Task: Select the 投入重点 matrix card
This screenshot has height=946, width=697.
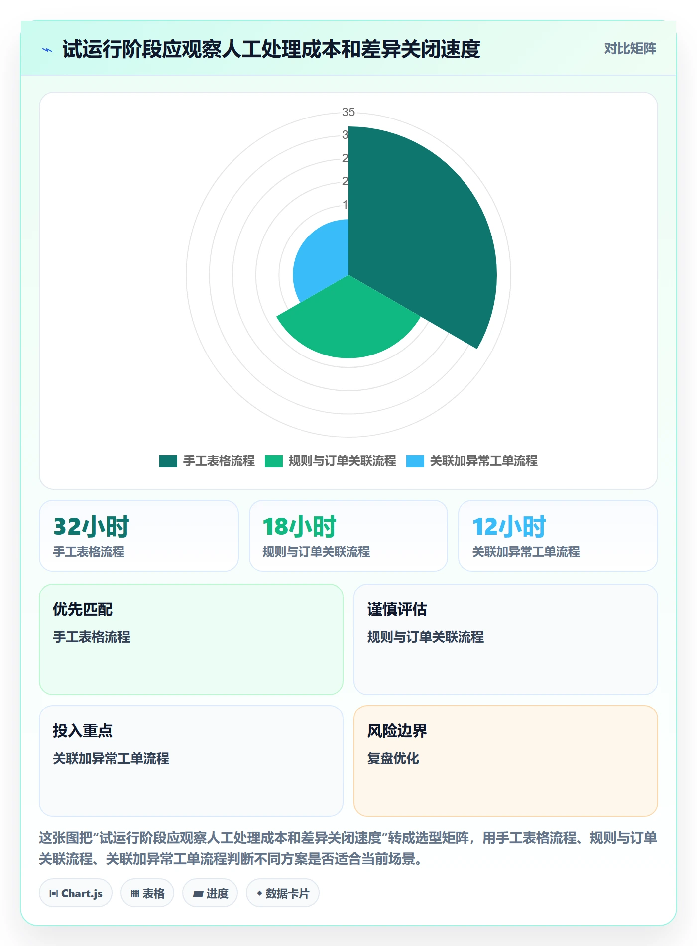Action: [x=191, y=761]
